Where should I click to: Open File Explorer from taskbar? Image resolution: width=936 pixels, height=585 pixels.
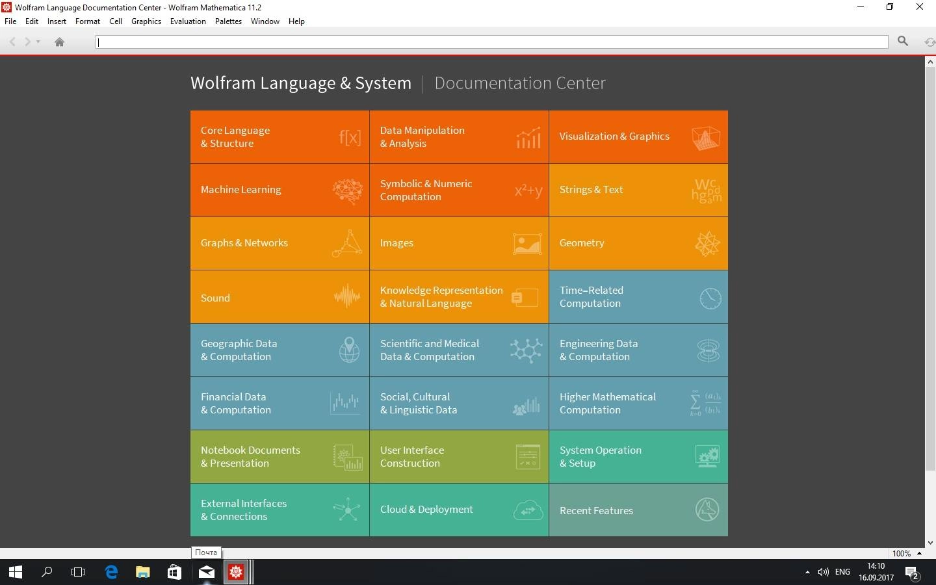click(142, 572)
